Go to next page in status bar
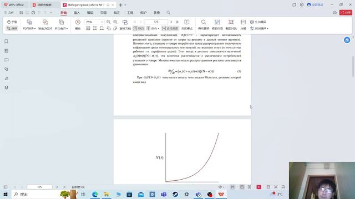 click(57, 187)
